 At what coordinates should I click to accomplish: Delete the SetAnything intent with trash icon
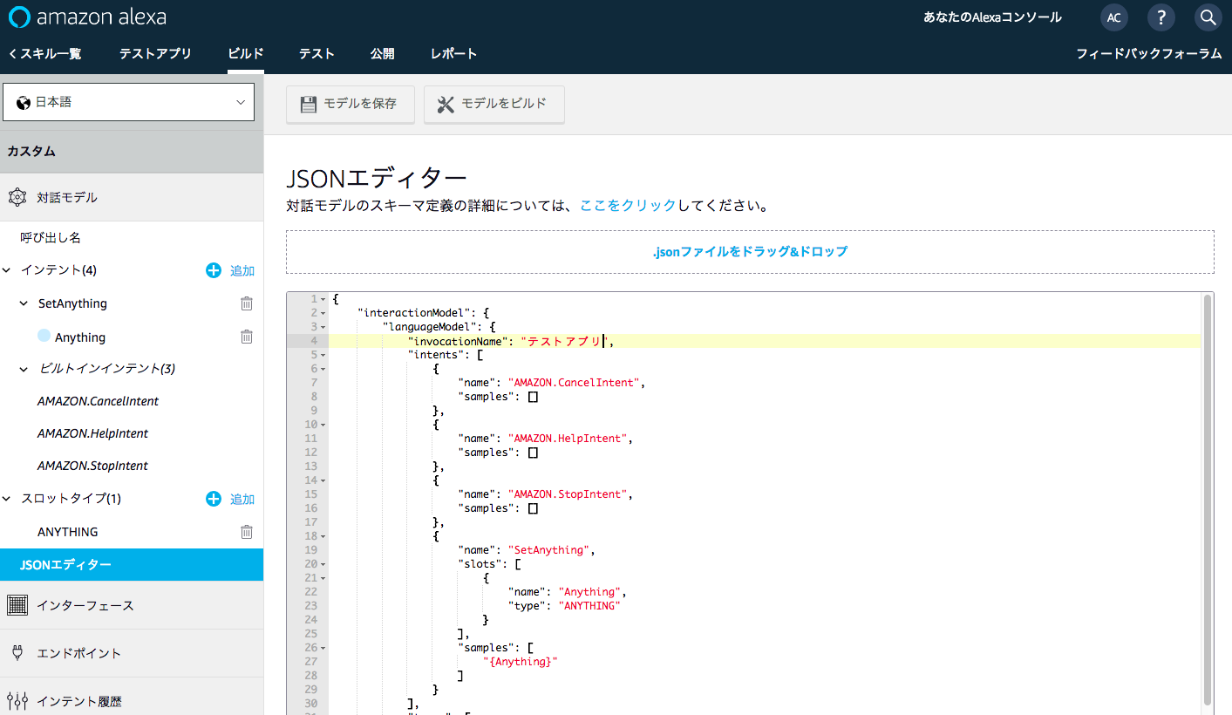click(247, 303)
